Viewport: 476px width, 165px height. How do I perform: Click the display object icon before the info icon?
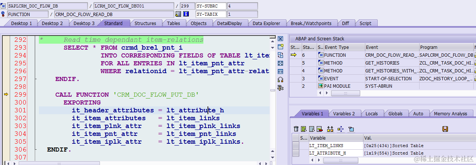[x=178, y=14]
